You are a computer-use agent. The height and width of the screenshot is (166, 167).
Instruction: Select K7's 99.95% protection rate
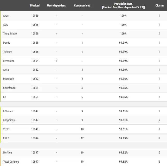(123, 97)
